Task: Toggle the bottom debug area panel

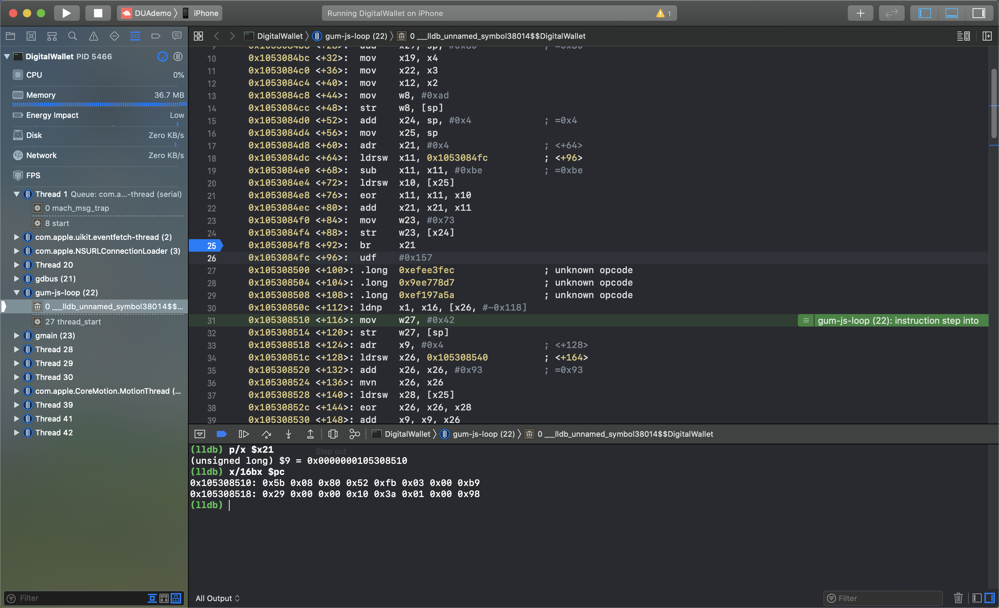Action: (x=951, y=13)
